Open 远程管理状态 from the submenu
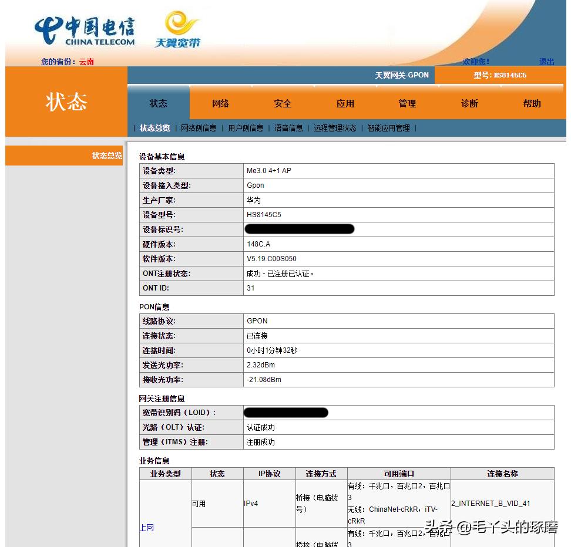The image size is (571, 547). [x=335, y=128]
